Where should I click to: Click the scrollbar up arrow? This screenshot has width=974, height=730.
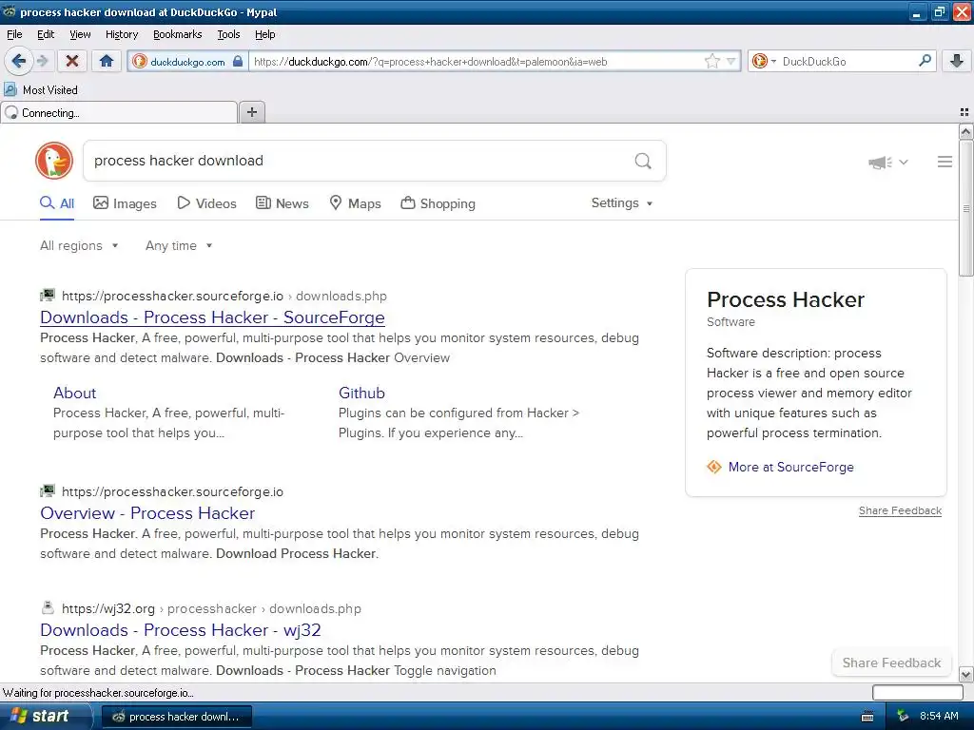(x=965, y=131)
